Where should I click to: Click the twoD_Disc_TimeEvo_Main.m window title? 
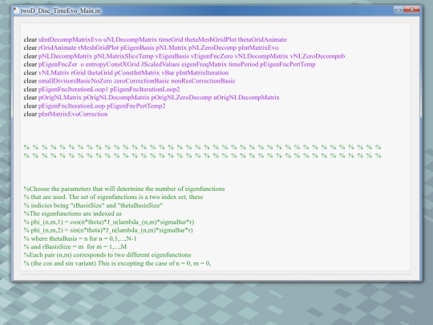(60, 10)
